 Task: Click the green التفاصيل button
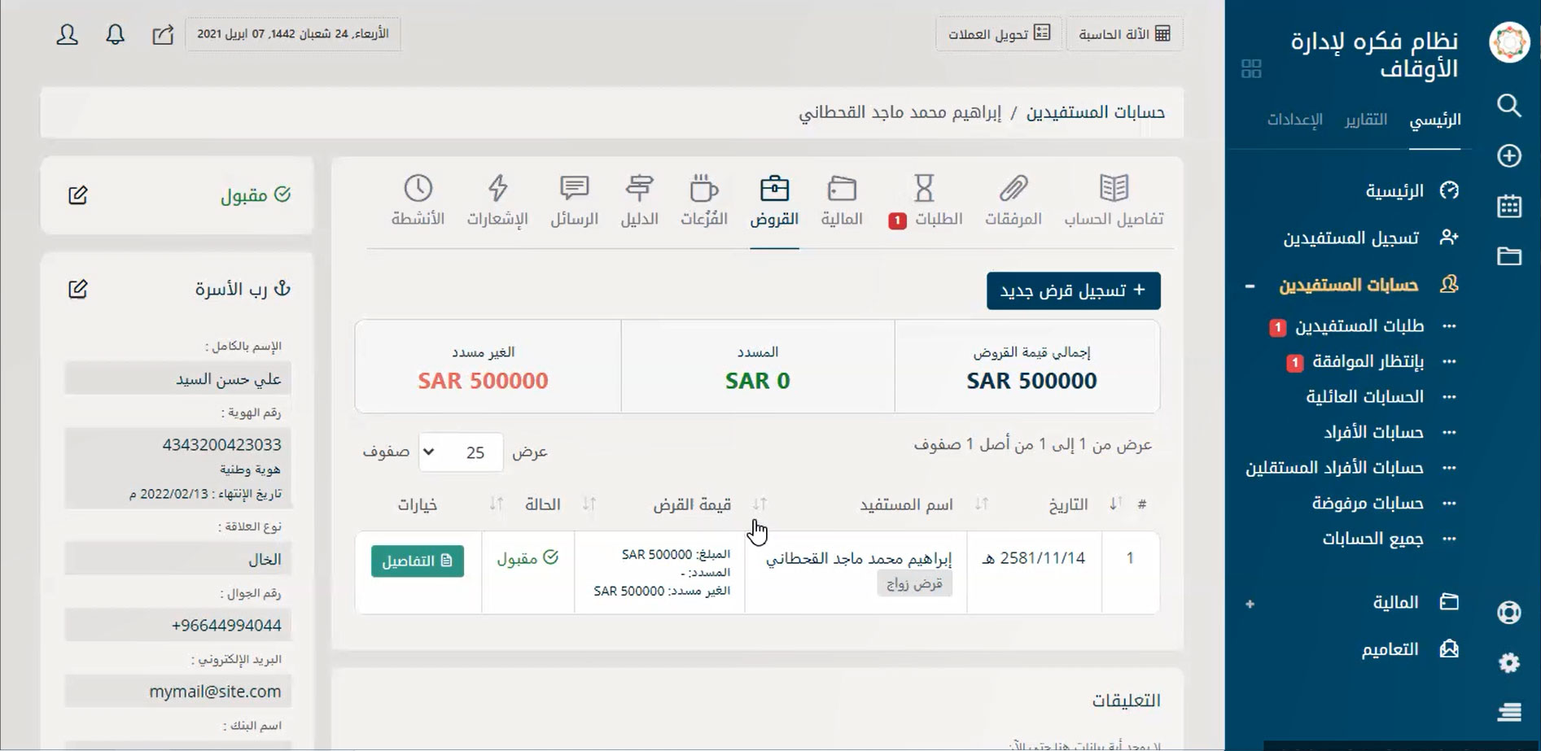click(418, 561)
